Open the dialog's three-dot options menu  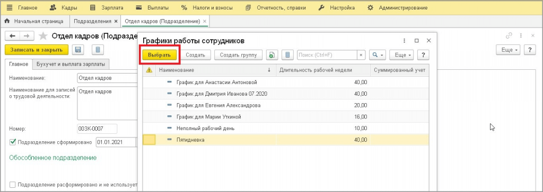tap(404, 41)
